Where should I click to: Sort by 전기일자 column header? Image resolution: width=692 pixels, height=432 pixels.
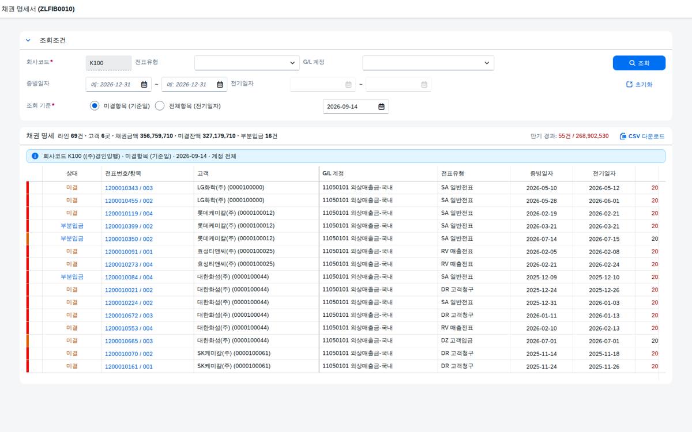(x=604, y=173)
